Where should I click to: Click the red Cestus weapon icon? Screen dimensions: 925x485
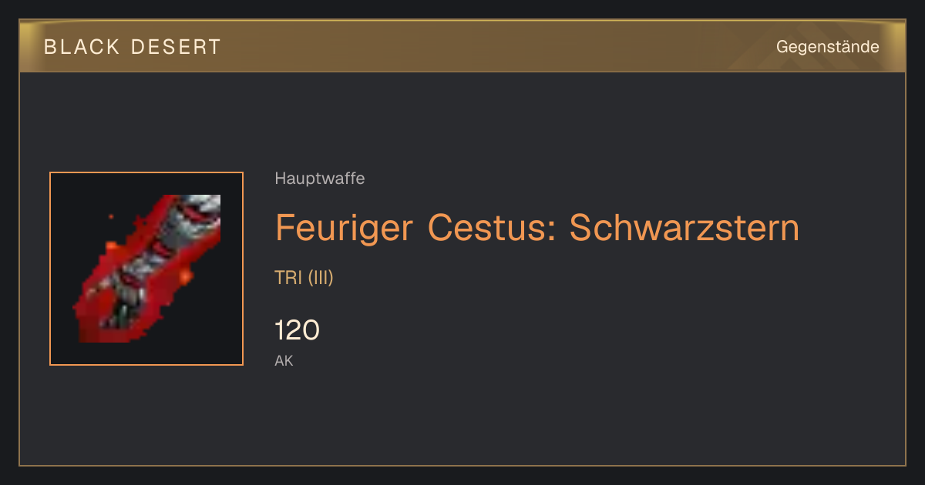(146, 269)
